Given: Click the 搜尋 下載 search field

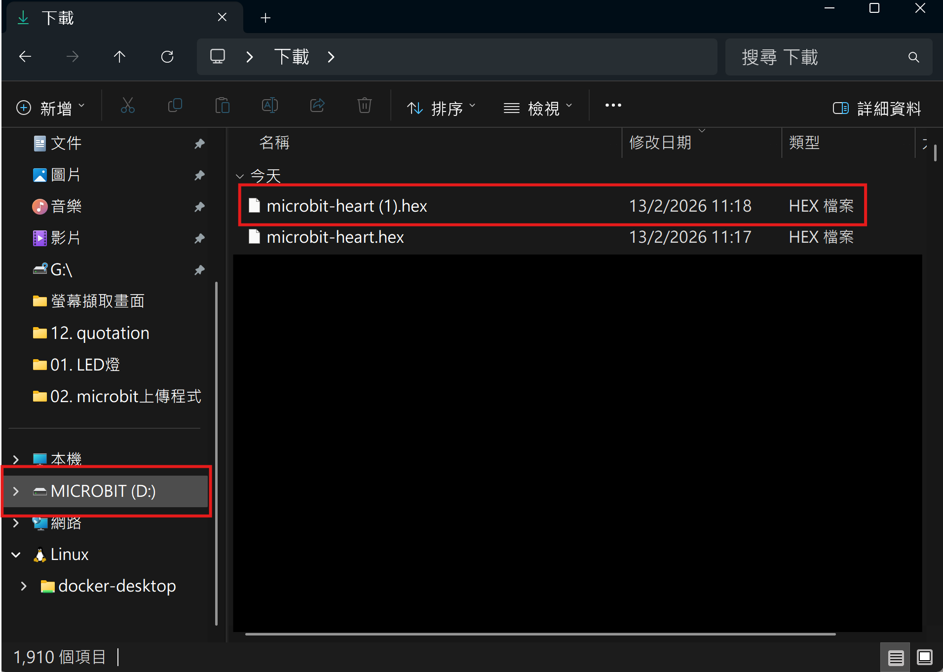Looking at the screenshot, I should (819, 57).
